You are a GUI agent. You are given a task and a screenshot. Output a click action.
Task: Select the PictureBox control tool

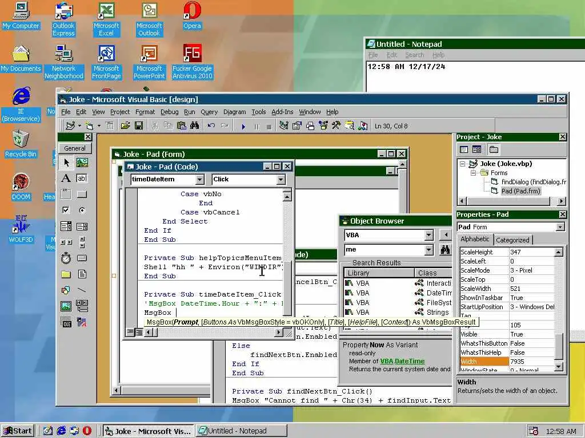click(82, 163)
